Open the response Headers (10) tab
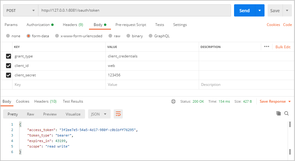This screenshot has width=295, height=161. (45, 101)
